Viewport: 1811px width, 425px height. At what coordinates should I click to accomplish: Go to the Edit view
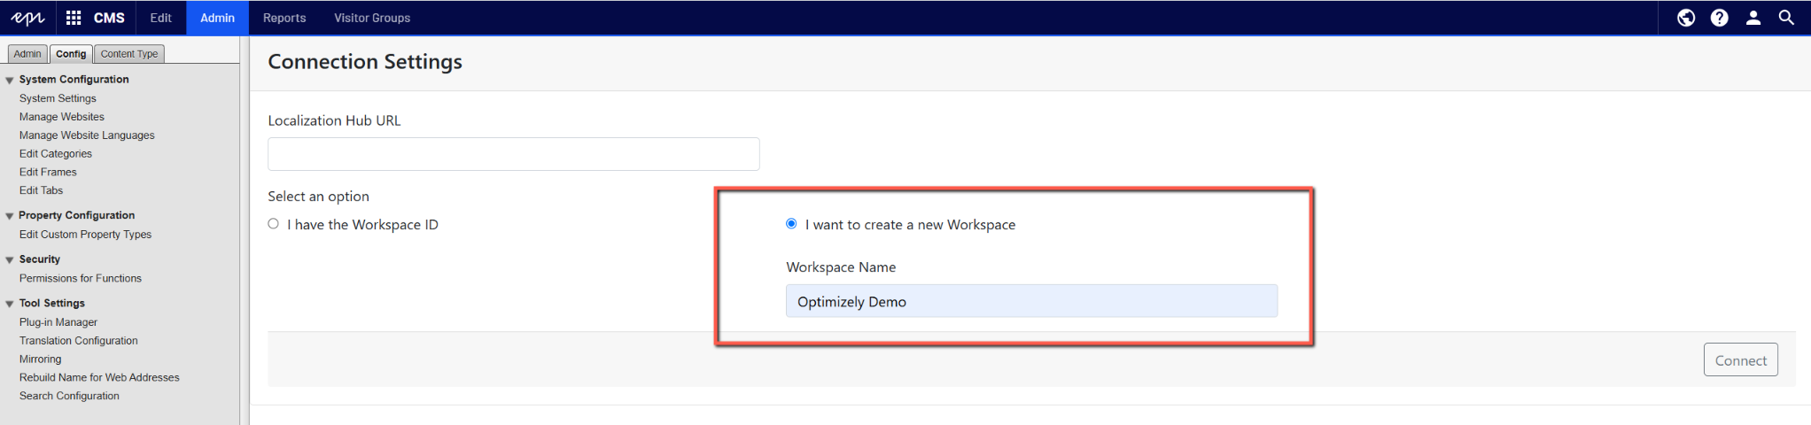(160, 18)
